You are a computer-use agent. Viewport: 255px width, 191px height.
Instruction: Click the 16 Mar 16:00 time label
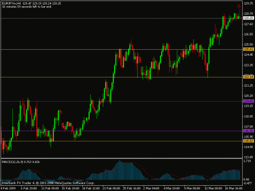click(234, 189)
